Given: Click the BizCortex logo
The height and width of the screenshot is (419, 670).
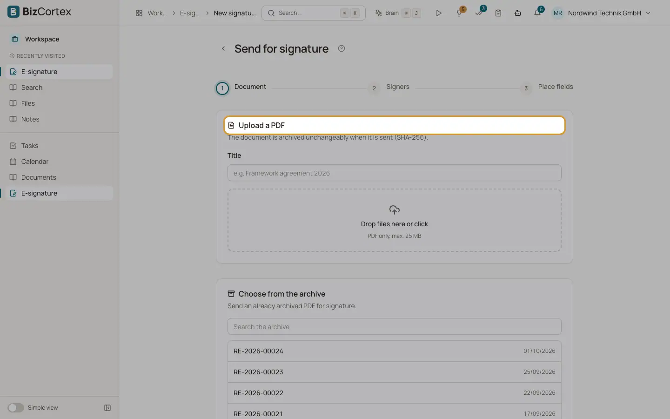Looking at the screenshot, I should point(40,12).
